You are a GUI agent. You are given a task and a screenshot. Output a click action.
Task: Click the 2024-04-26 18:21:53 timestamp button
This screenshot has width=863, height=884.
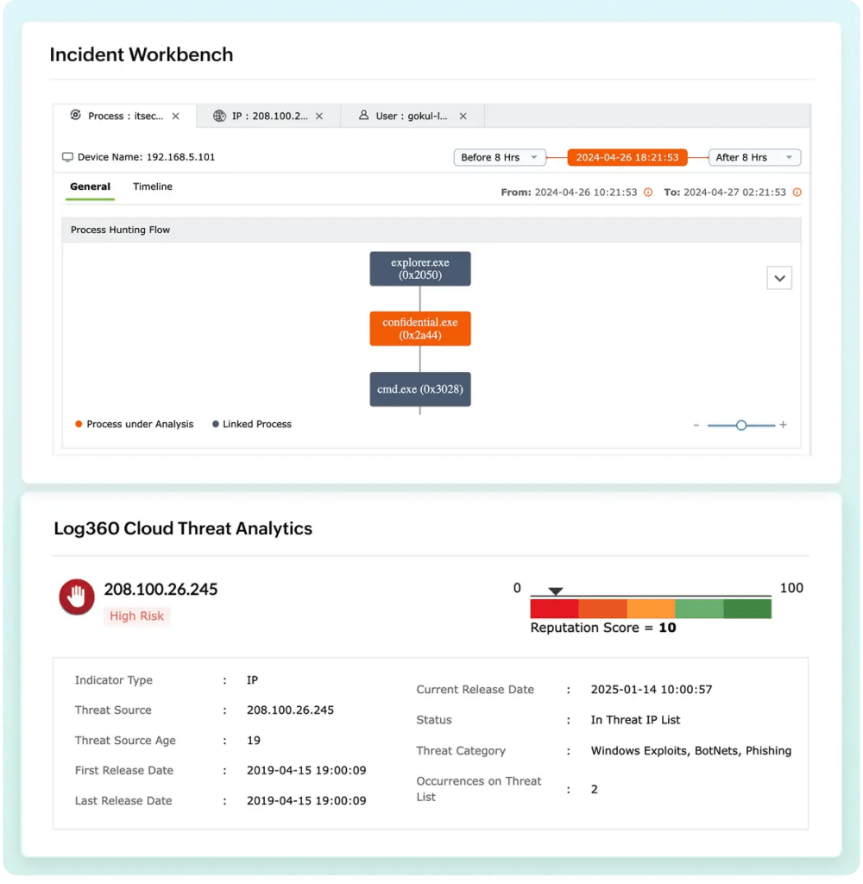(x=627, y=157)
